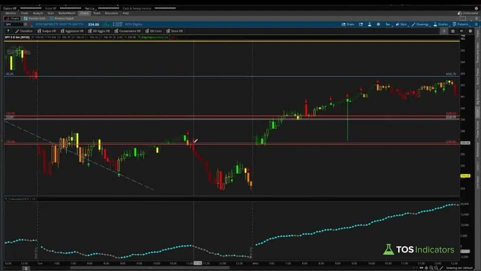Apply the DD Aggro VB study set
The image size is (481, 271).
99,31
